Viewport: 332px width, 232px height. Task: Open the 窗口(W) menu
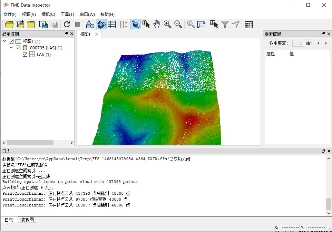click(x=87, y=14)
